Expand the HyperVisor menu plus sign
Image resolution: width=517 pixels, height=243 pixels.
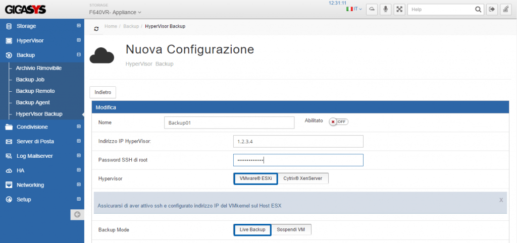tap(78, 40)
